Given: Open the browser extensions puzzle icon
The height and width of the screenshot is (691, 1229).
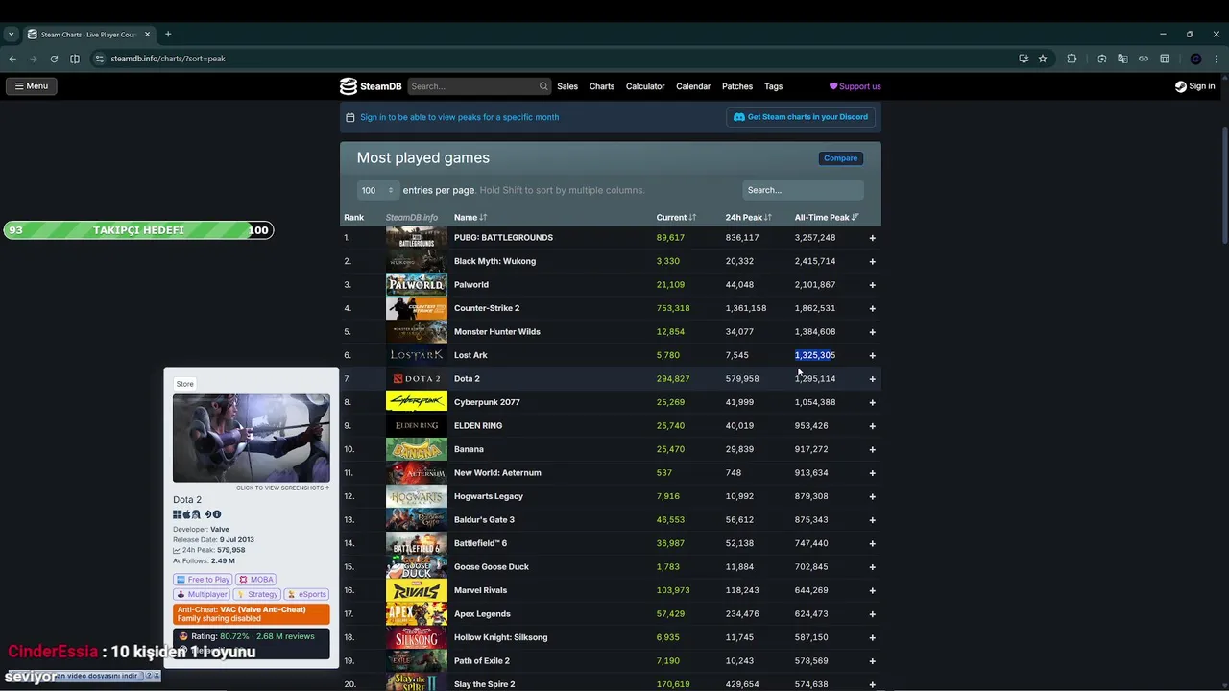Looking at the screenshot, I should click(x=1072, y=59).
